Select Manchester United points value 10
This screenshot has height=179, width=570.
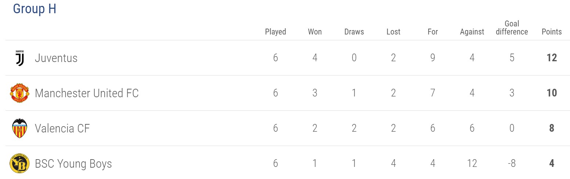(x=552, y=93)
